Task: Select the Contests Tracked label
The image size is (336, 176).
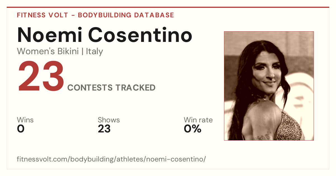Action: point(111,88)
